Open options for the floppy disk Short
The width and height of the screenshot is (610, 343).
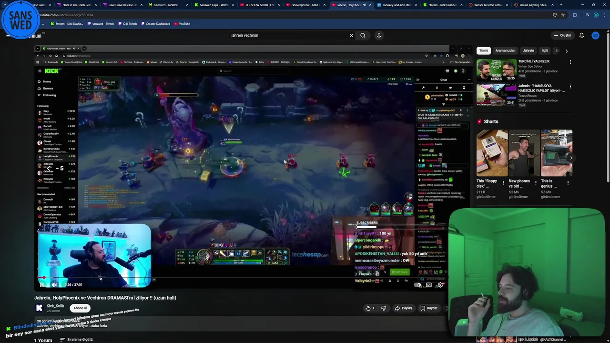[x=504, y=182]
